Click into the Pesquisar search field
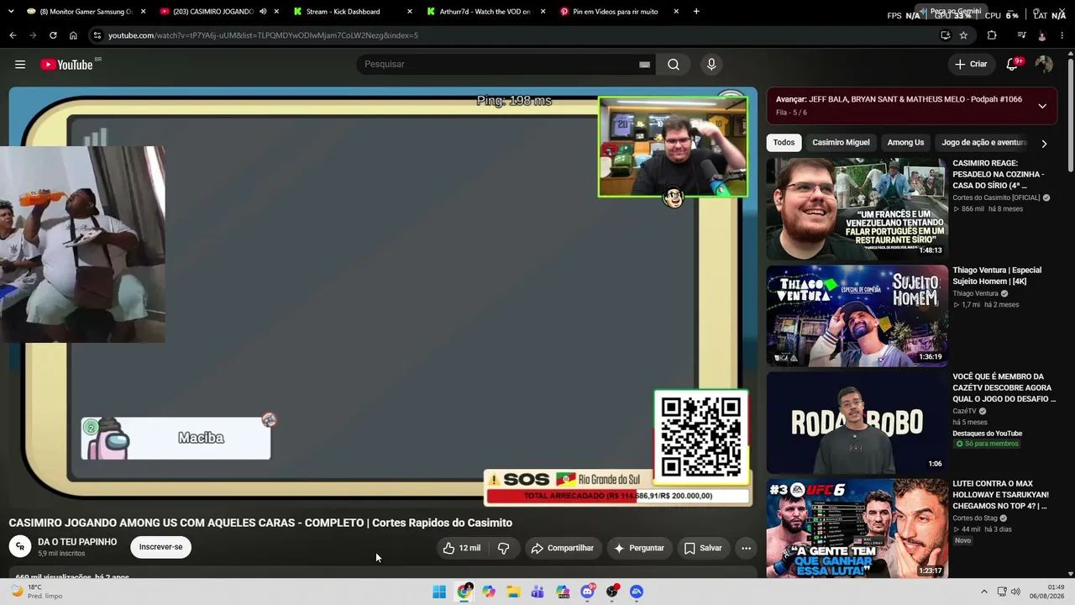Image resolution: width=1075 pixels, height=605 pixels. (504, 65)
